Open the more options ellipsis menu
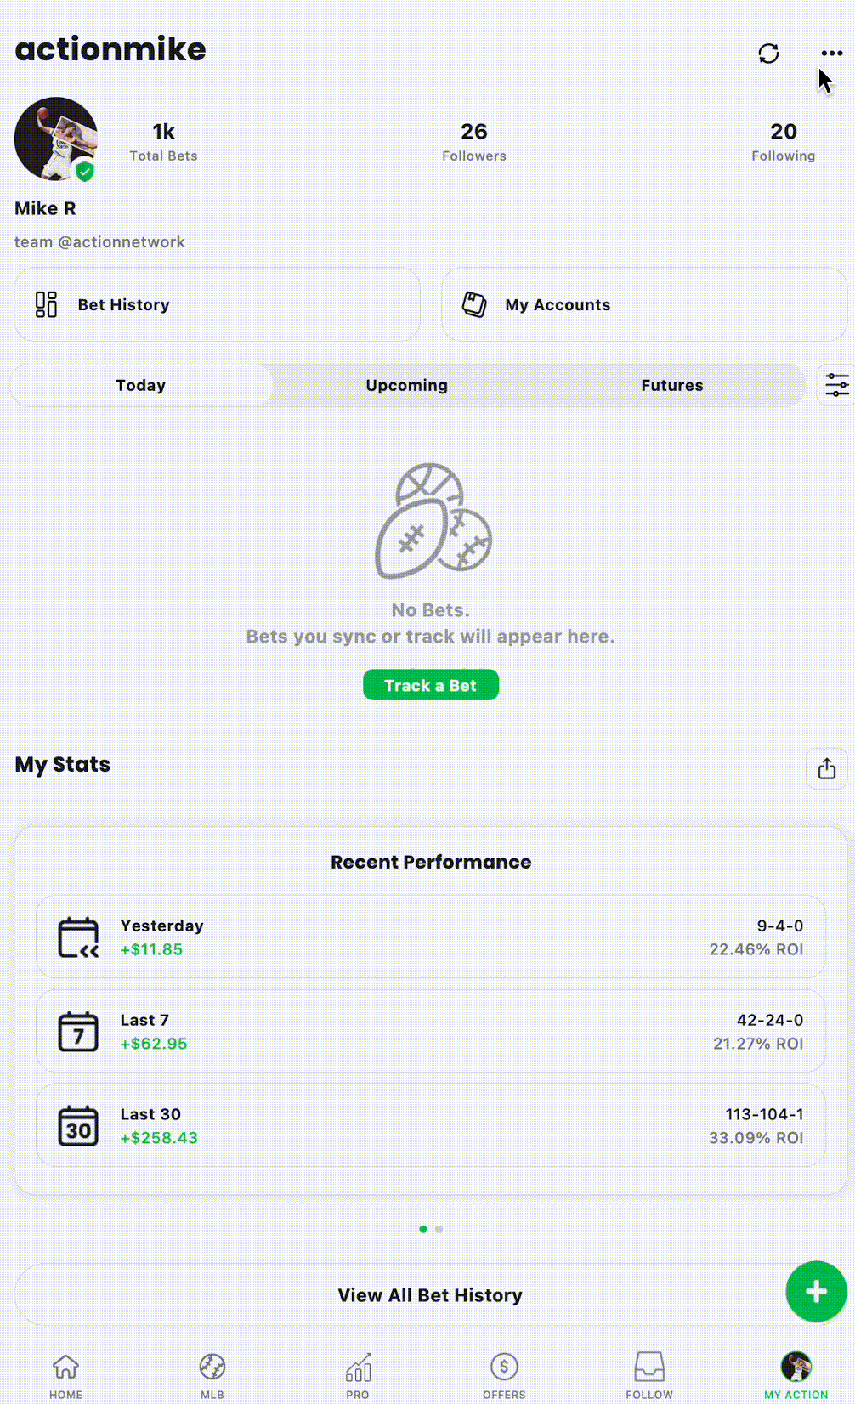This screenshot has height=1404, width=855. point(830,54)
